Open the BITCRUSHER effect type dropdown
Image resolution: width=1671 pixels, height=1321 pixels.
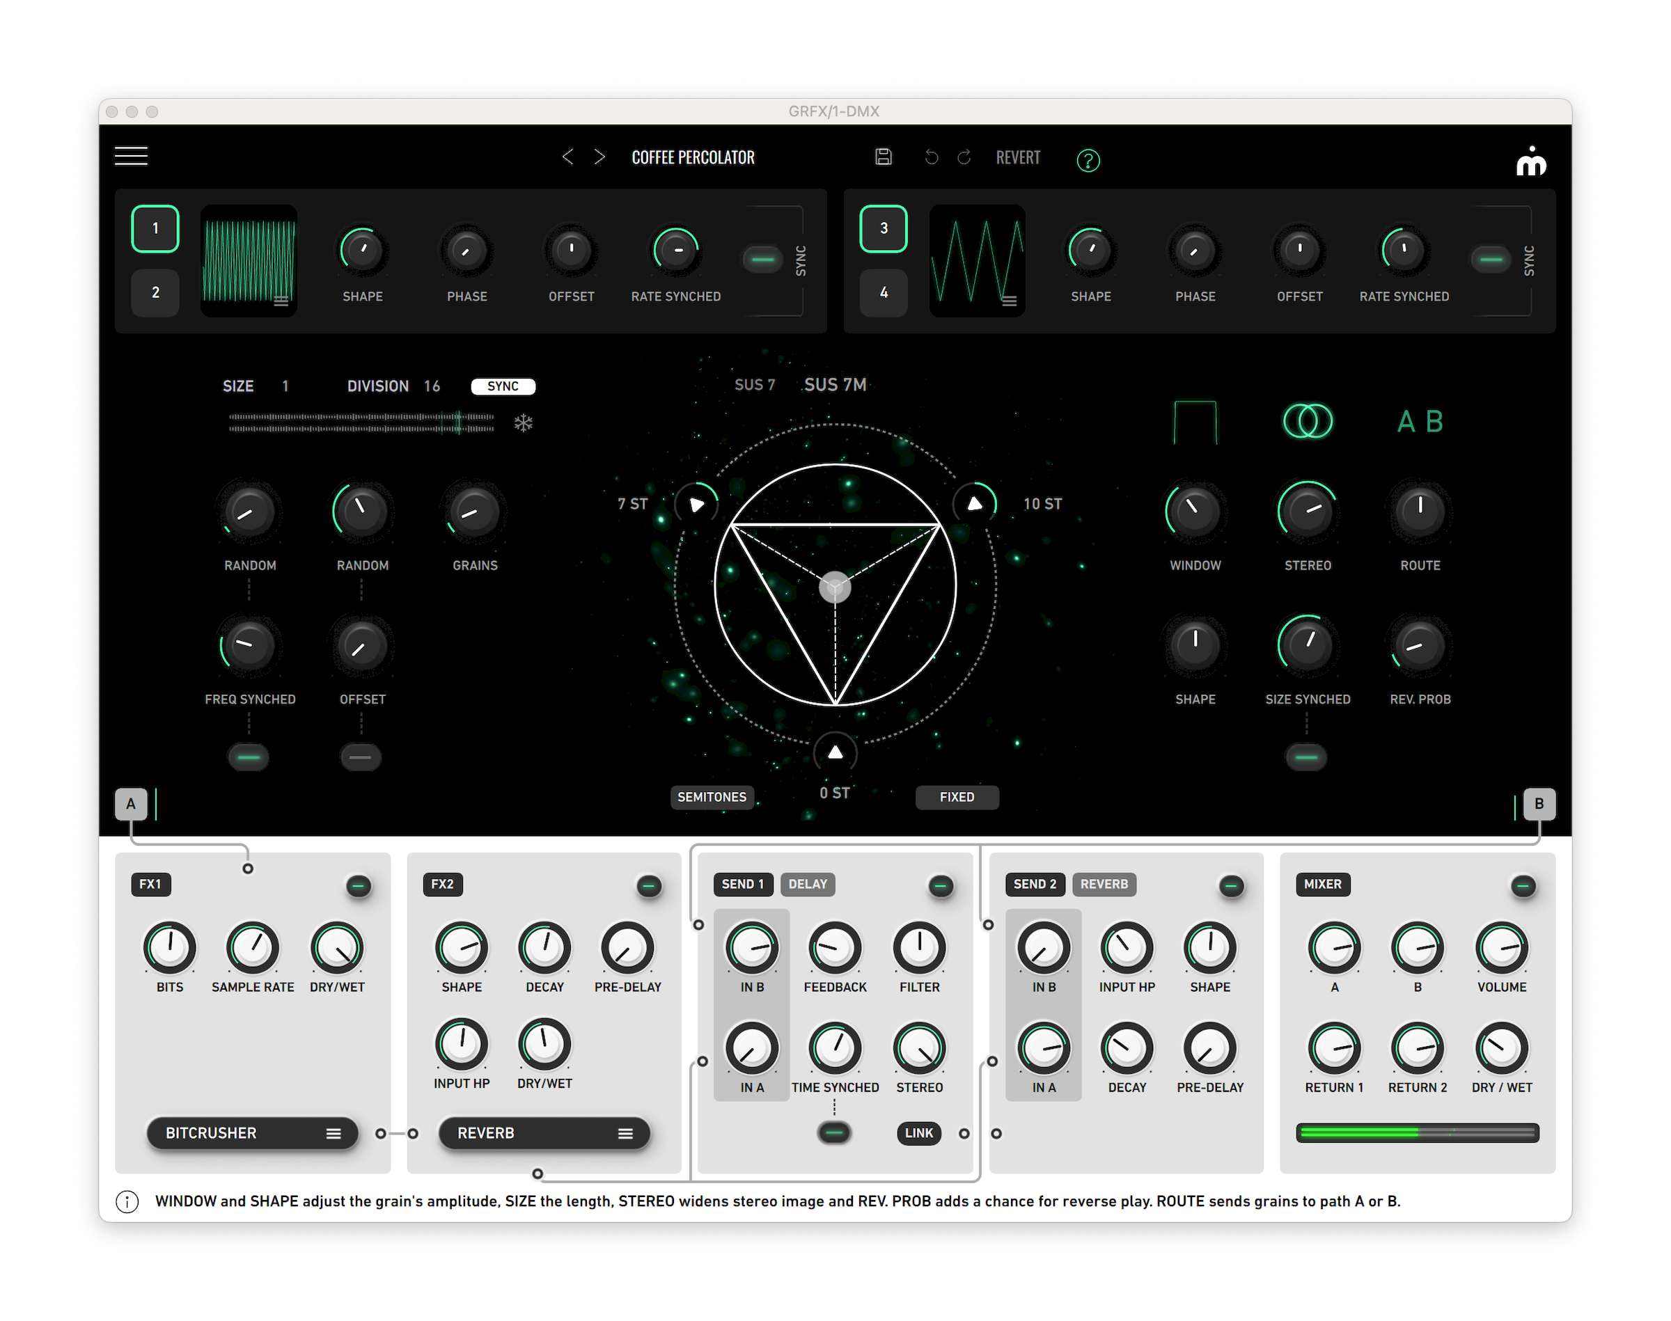point(252,1133)
